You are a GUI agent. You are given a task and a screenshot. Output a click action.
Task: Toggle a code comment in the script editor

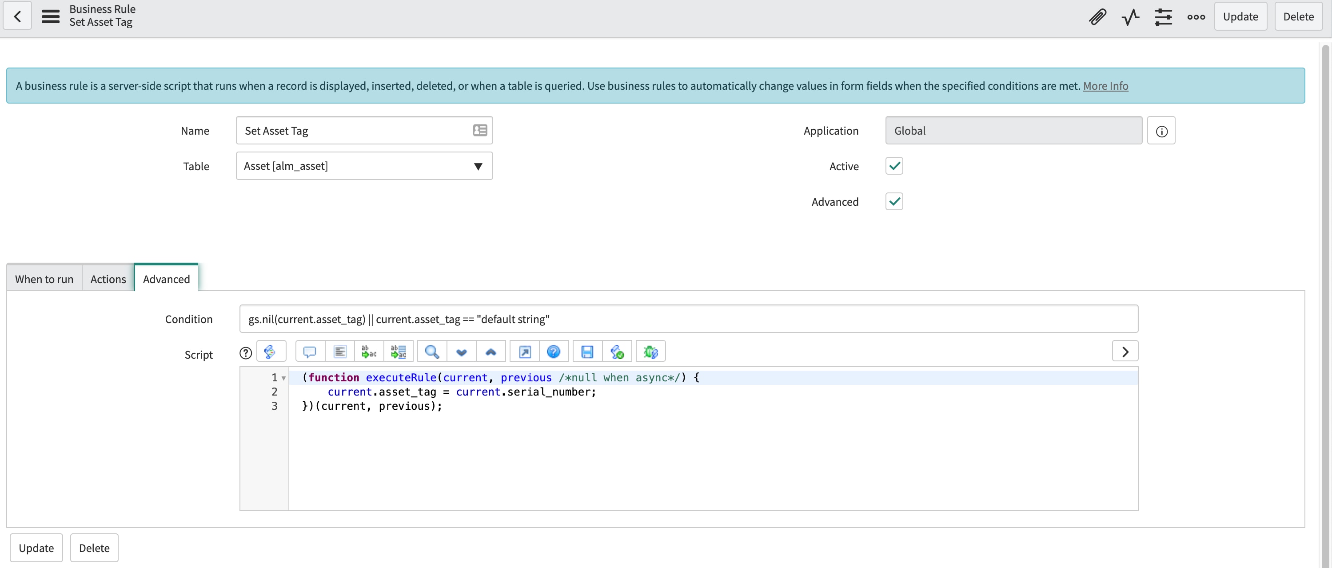[x=309, y=351]
